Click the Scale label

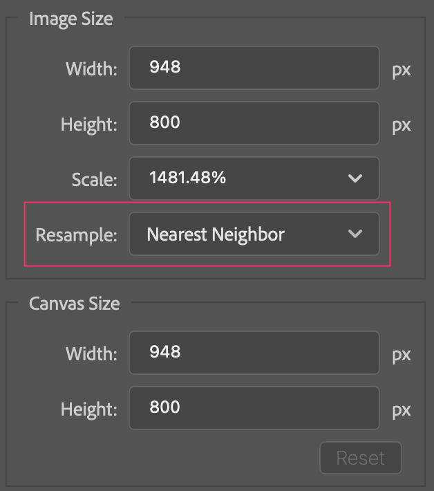(x=94, y=179)
